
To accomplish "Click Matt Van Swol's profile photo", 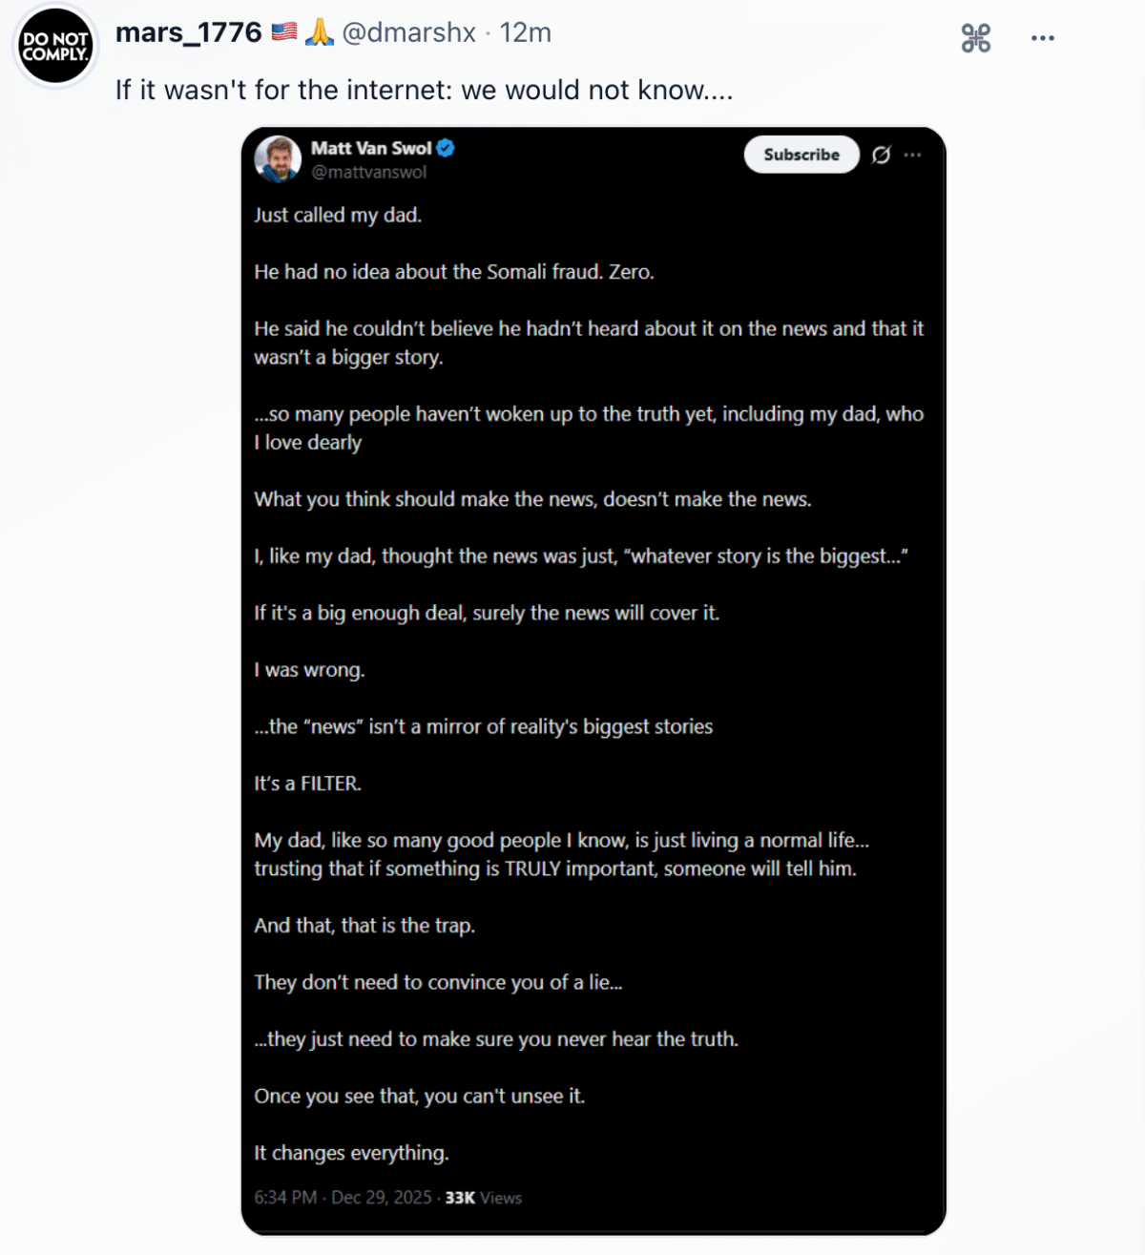I will 278,158.
